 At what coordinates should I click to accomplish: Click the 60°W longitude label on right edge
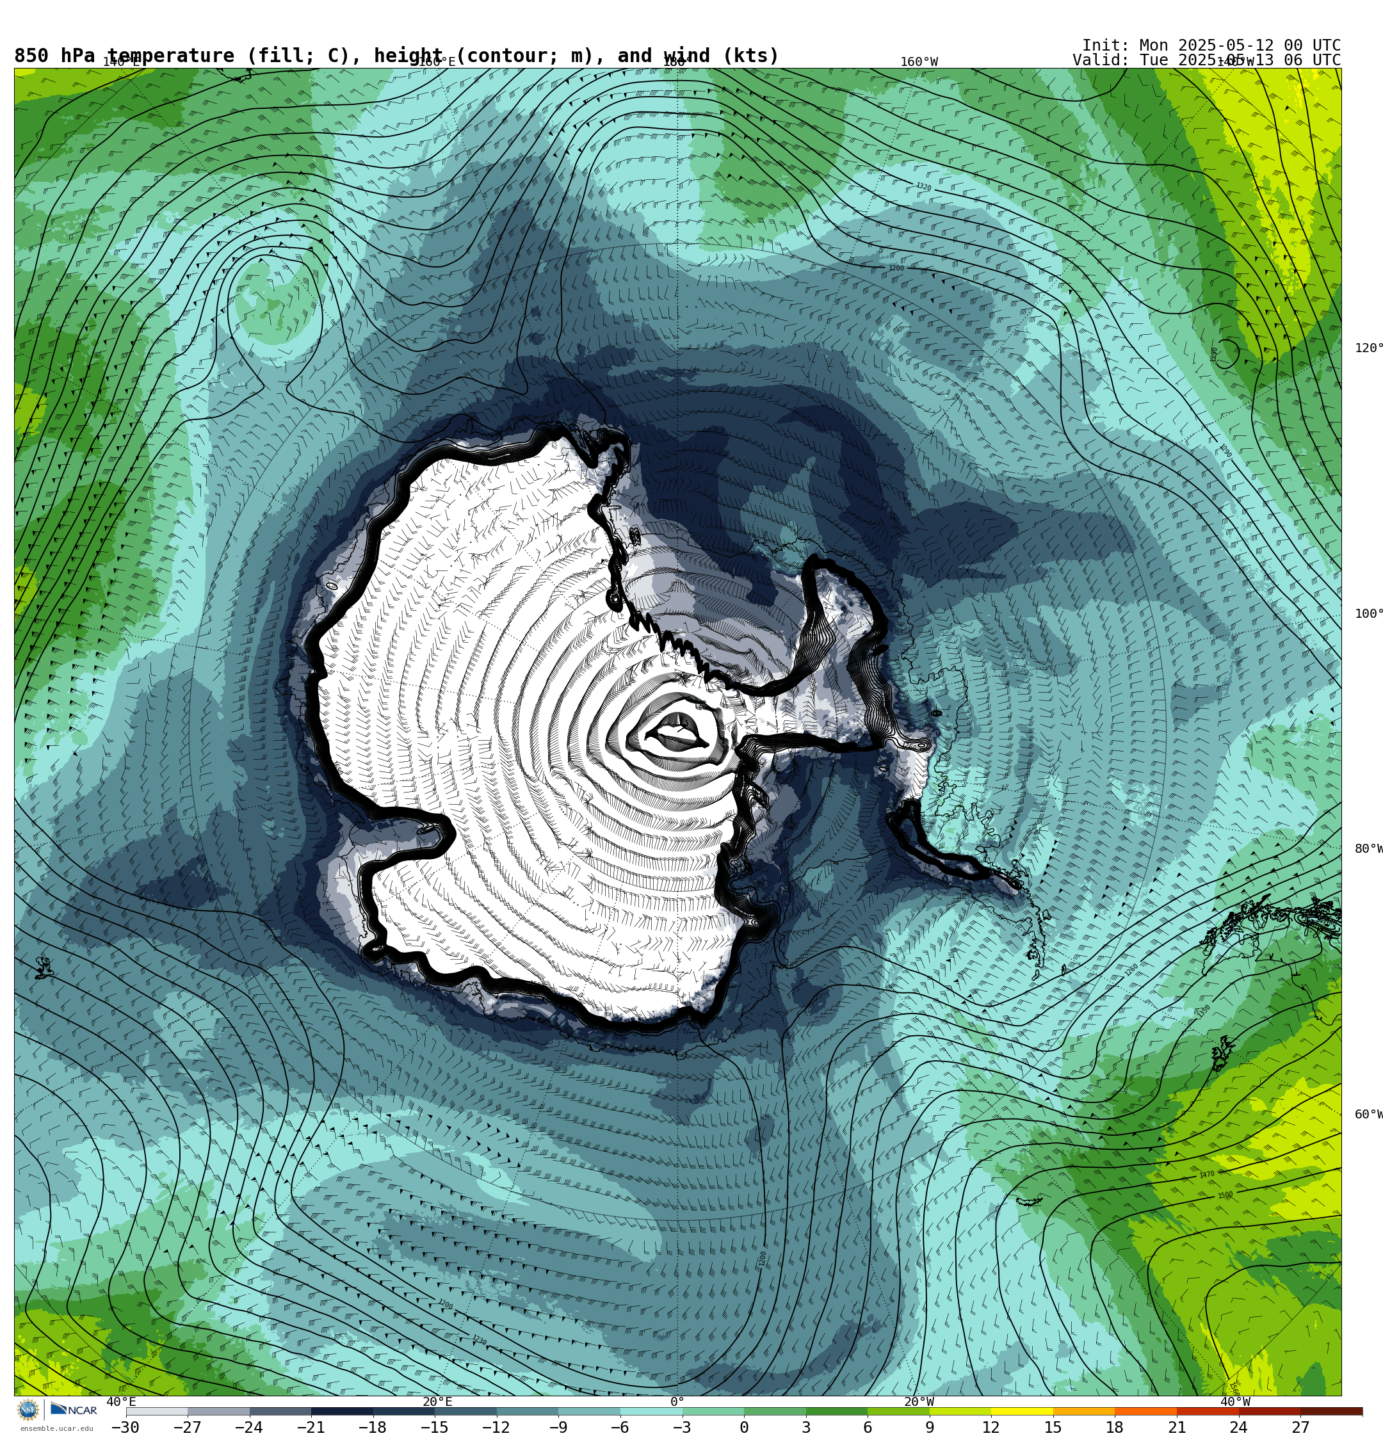[x=1368, y=1115]
